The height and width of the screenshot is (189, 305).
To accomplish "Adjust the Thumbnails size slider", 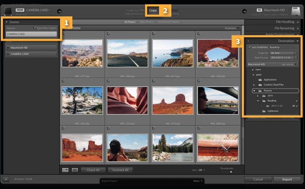I will point(231,172).
